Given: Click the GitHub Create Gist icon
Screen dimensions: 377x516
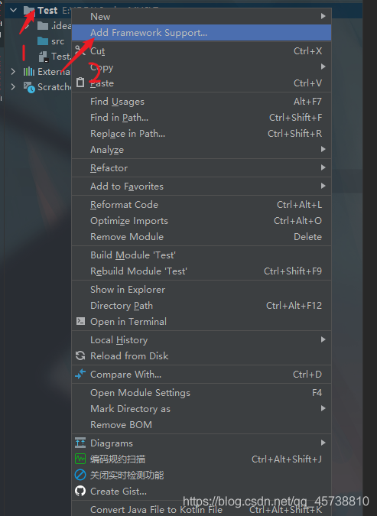Looking at the screenshot, I should coord(80,491).
